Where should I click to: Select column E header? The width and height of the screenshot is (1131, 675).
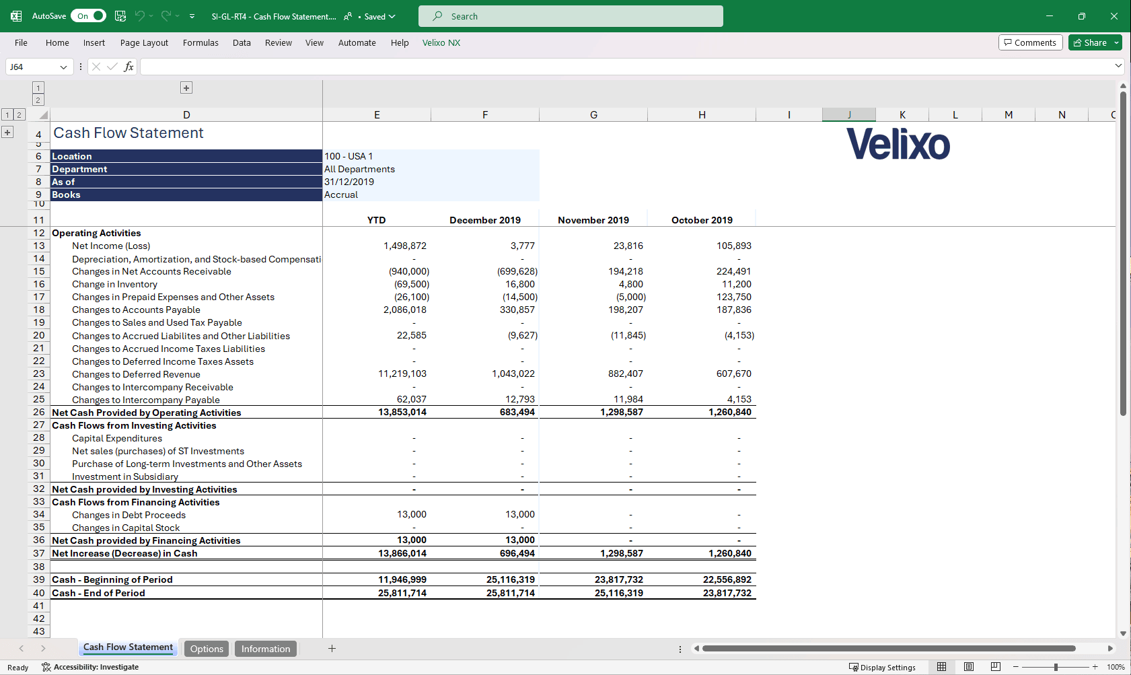[377, 114]
